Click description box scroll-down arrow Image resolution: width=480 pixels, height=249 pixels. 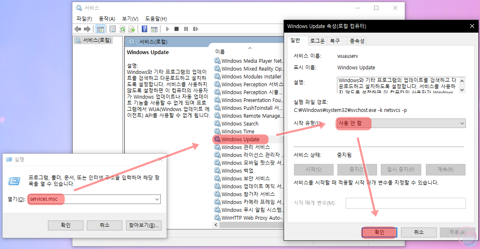[462, 90]
